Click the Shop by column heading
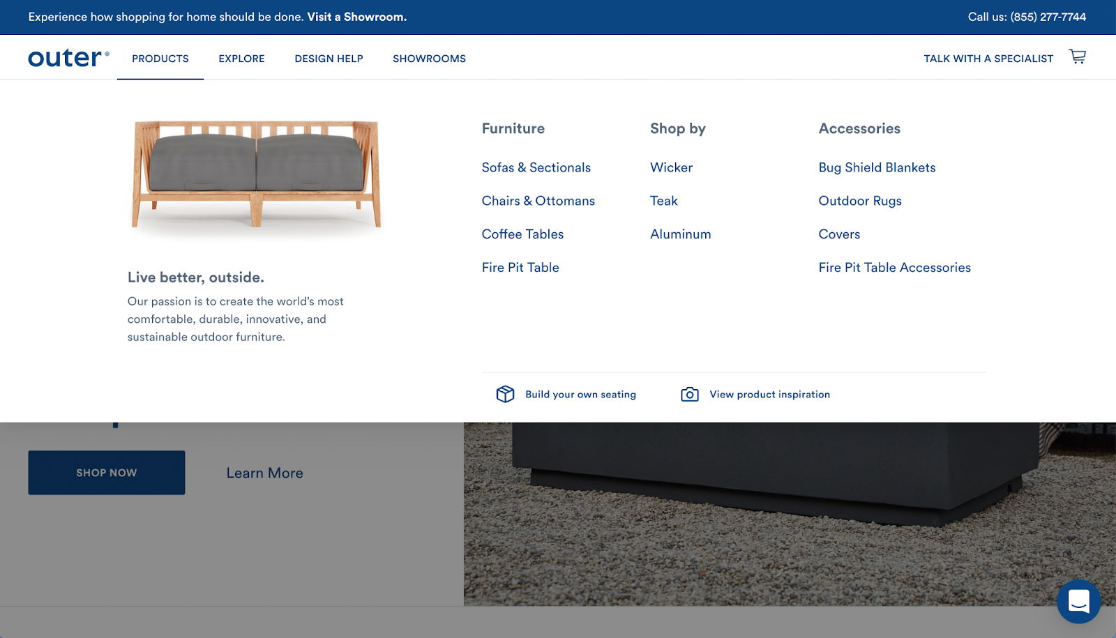Screen dimensions: 1116x638 (x=677, y=128)
